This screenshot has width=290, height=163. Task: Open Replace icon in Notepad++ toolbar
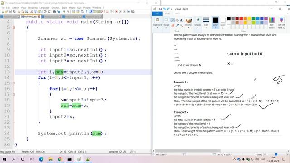pos(58,11)
